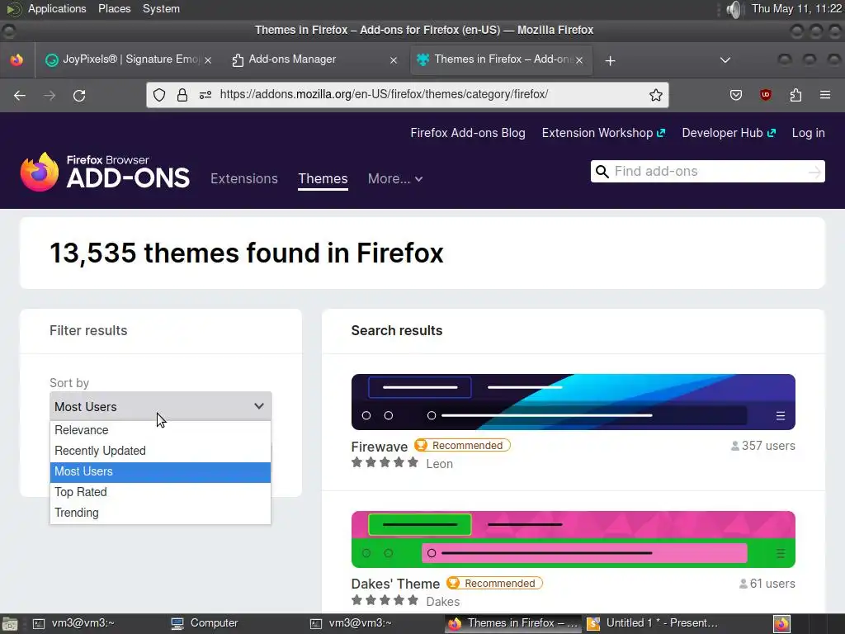Close the Add-ons Manager tab

(x=394, y=60)
